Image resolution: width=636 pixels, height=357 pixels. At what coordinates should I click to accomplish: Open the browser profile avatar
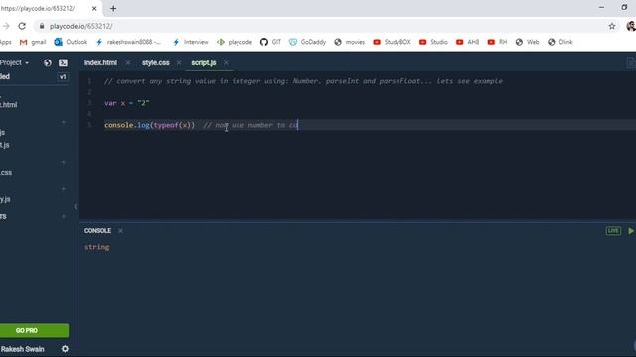point(631,26)
